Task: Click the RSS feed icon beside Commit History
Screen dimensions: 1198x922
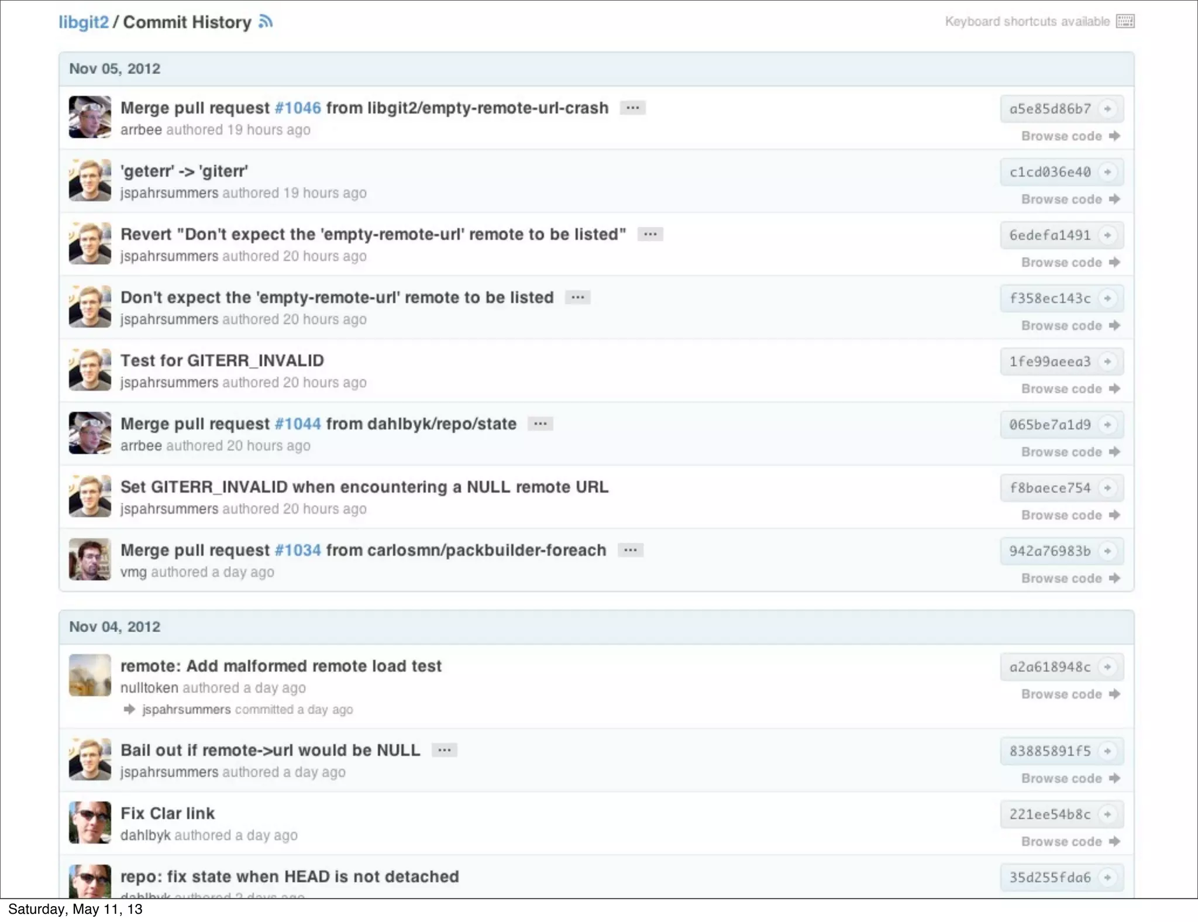Action: [x=266, y=22]
